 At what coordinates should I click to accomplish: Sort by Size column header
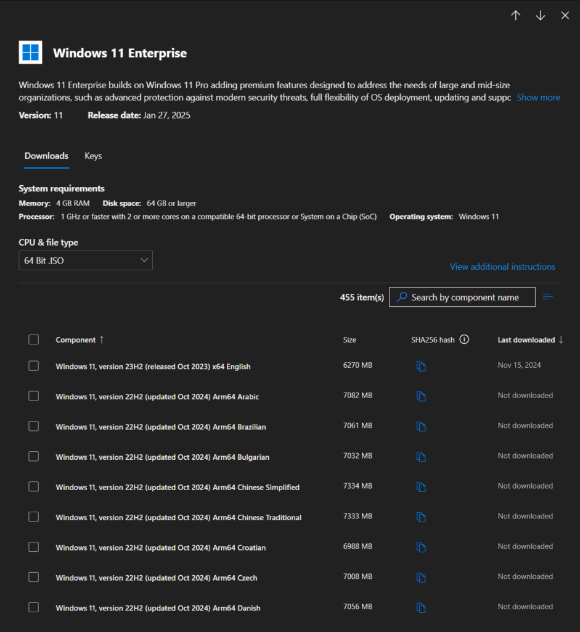pyautogui.click(x=349, y=340)
